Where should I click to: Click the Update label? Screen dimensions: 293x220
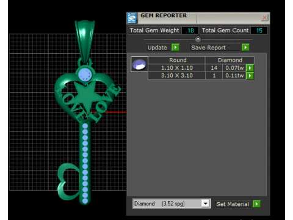coord(157,48)
